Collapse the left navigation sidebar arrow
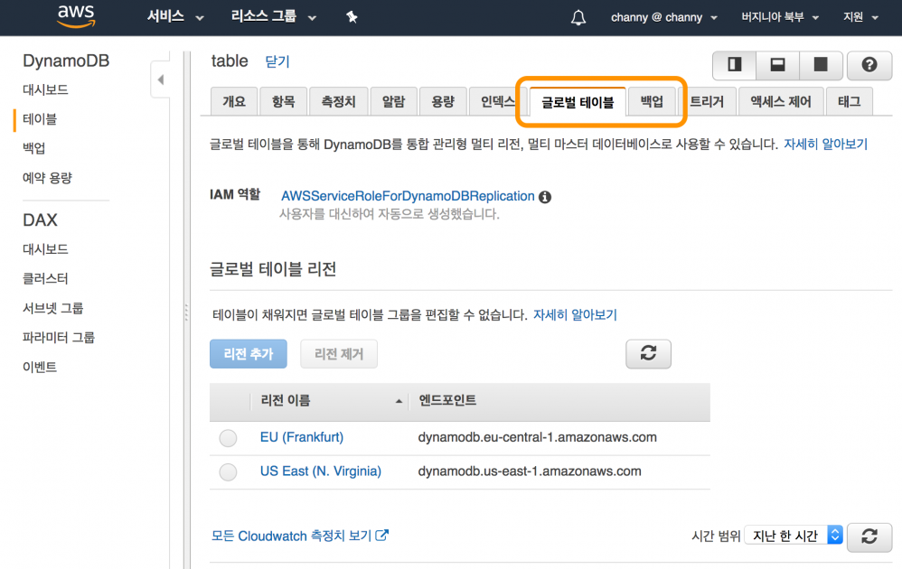The height and width of the screenshot is (569, 902). pyautogui.click(x=161, y=80)
